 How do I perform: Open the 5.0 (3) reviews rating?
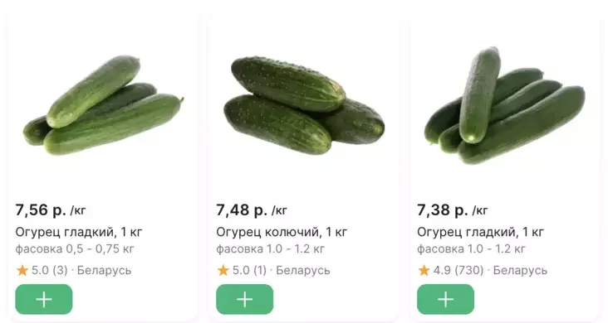point(50,270)
